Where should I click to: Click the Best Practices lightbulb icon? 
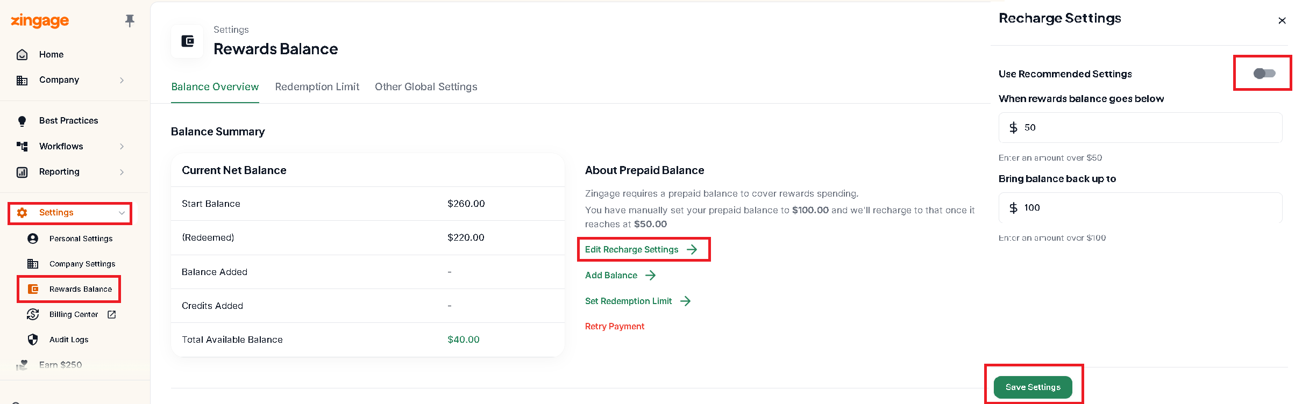(x=22, y=121)
